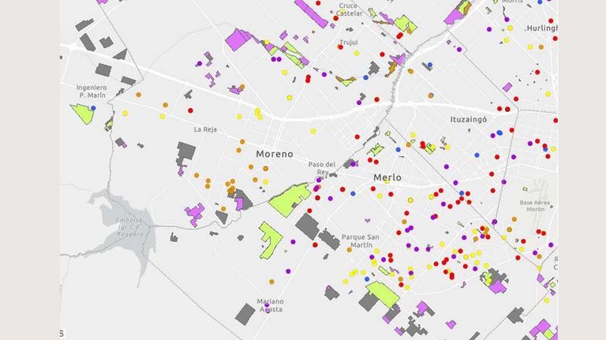The image size is (606, 340).
Task: Click the red dot above La Reja label
Action: [190, 110]
